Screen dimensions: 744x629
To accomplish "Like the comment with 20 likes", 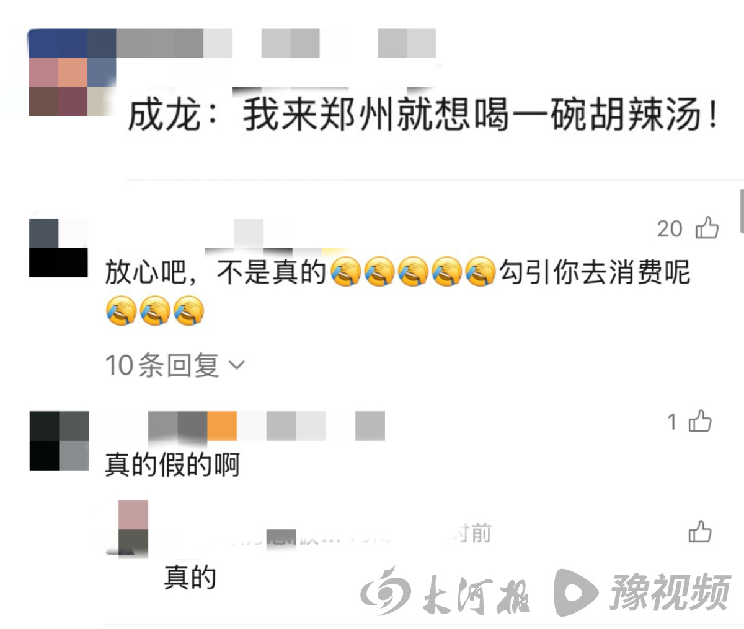I will [707, 228].
